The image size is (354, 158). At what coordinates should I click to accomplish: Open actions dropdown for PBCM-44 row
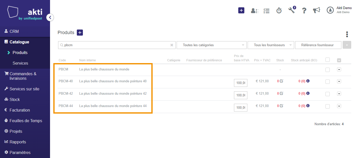(339, 106)
